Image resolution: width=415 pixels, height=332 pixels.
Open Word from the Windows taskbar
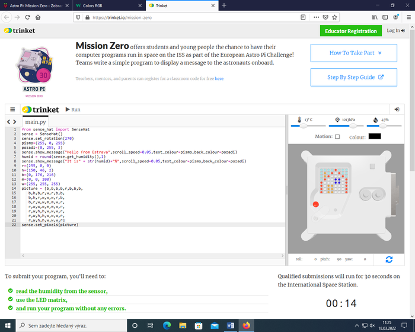click(x=231, y=325)
